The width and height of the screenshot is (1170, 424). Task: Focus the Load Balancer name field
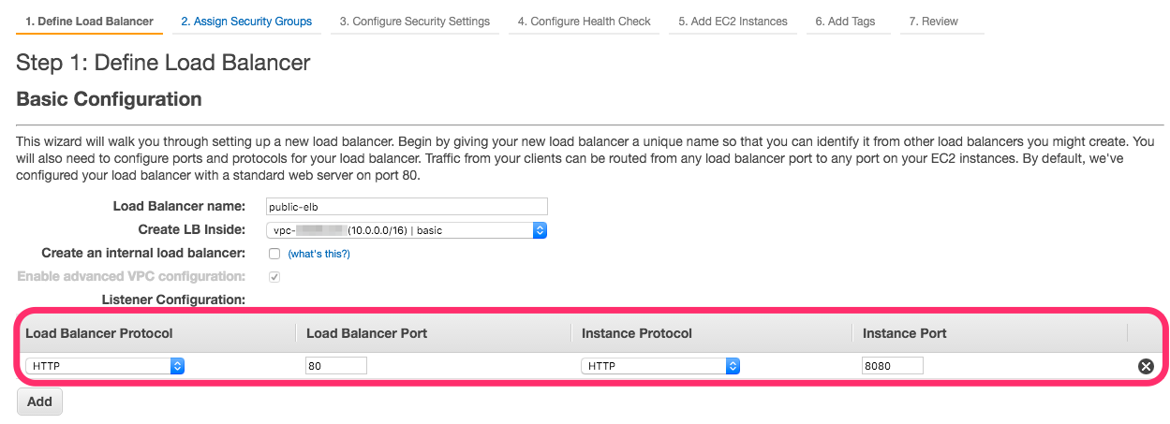click(x=407, y=207)
